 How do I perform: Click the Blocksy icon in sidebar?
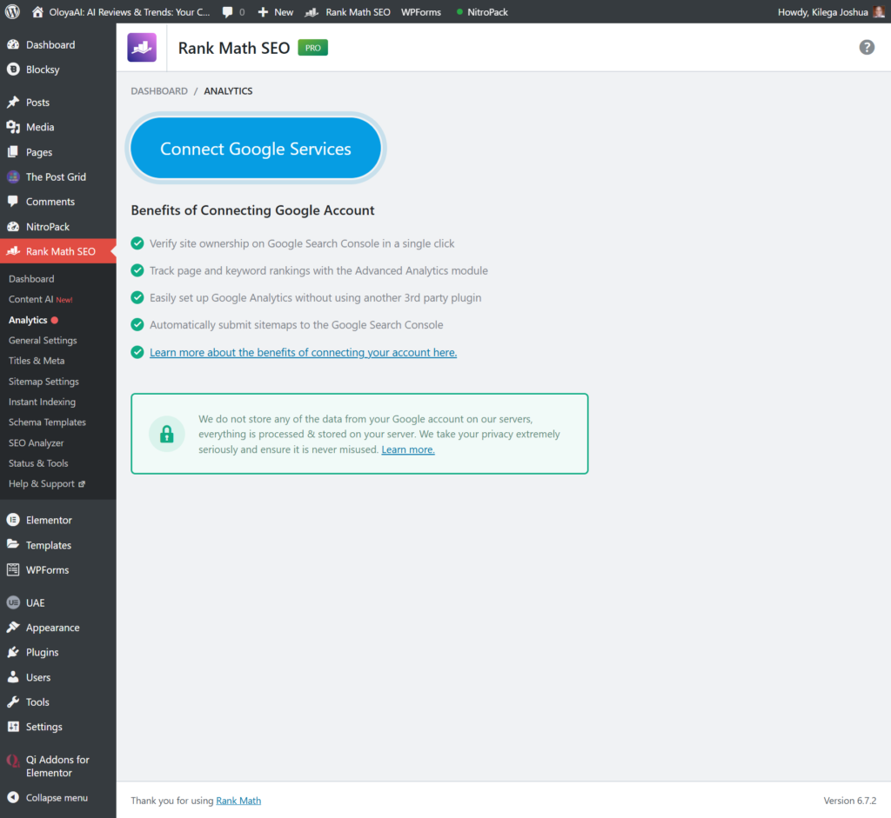(x=13, y=70)
